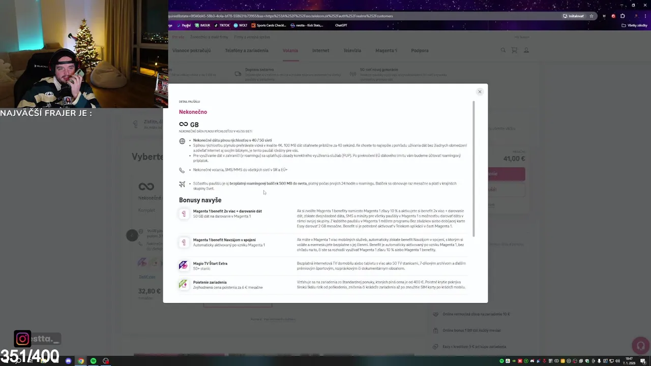Close the Nekonečno detail popup
This screenshot has width=651, height=366.
click(479, 92)
